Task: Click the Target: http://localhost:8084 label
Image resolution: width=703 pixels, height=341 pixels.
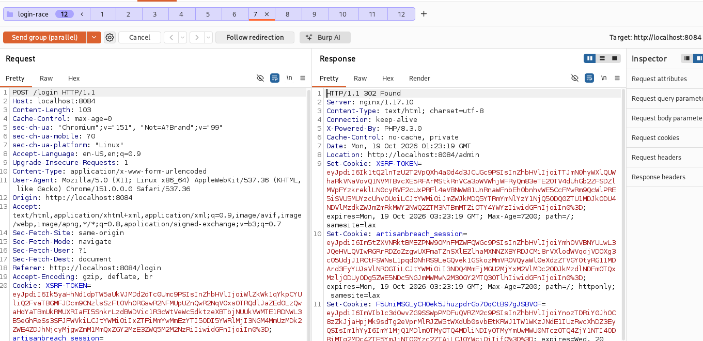Action: pos(655,38)
